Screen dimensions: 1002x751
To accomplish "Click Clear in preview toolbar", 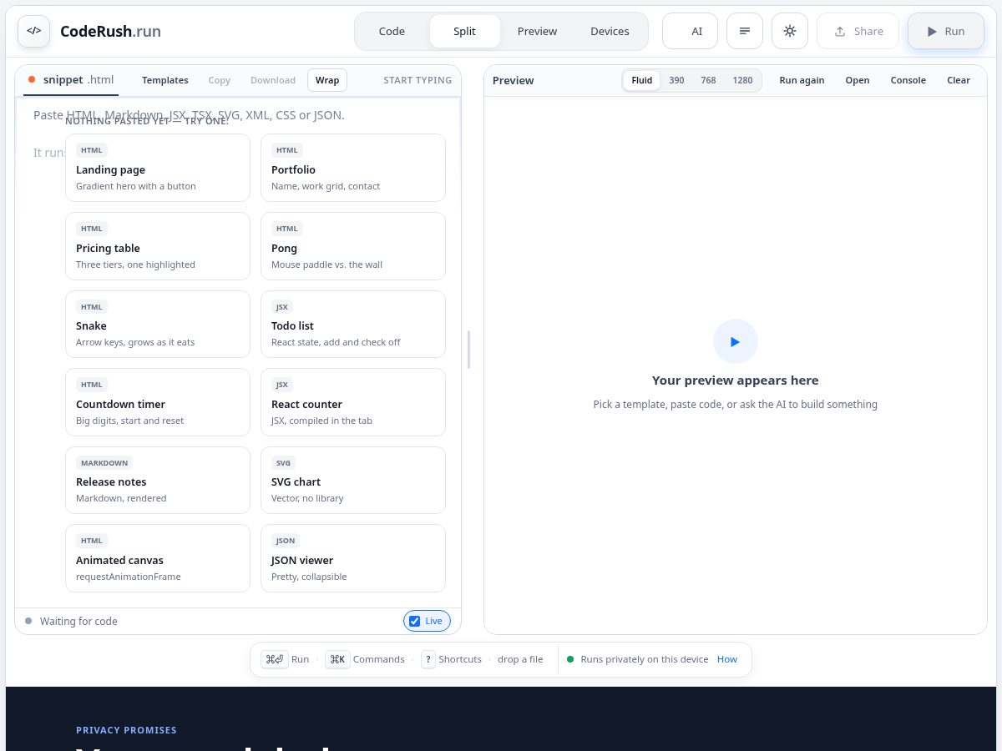I will 959,80.
